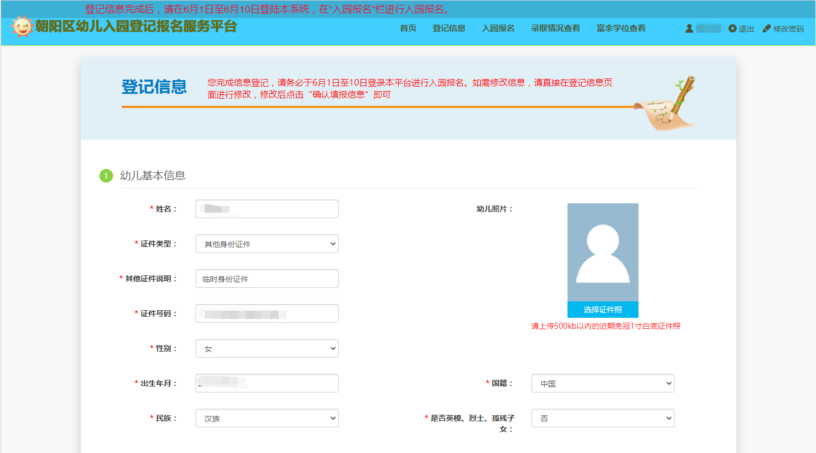The image size is (816, 453).
Task: Expand the 国籍 dropdown
Action: point(603,383)
